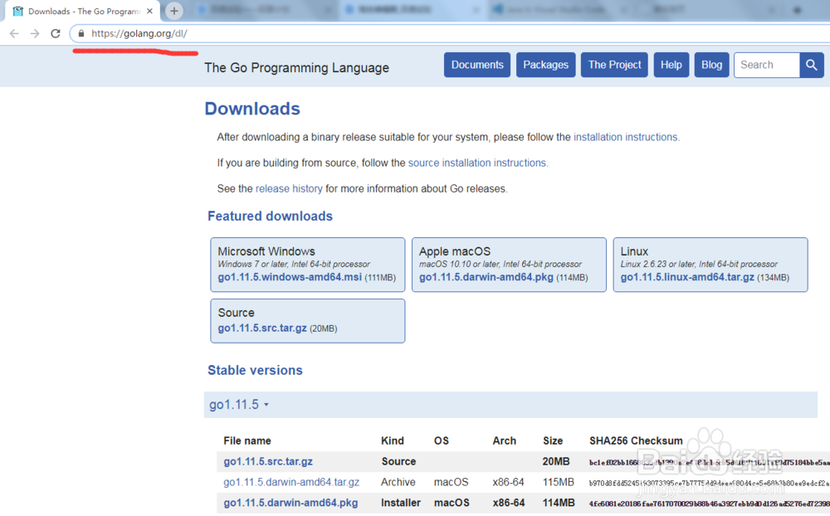Open the release history link

[x=289, y=189]
